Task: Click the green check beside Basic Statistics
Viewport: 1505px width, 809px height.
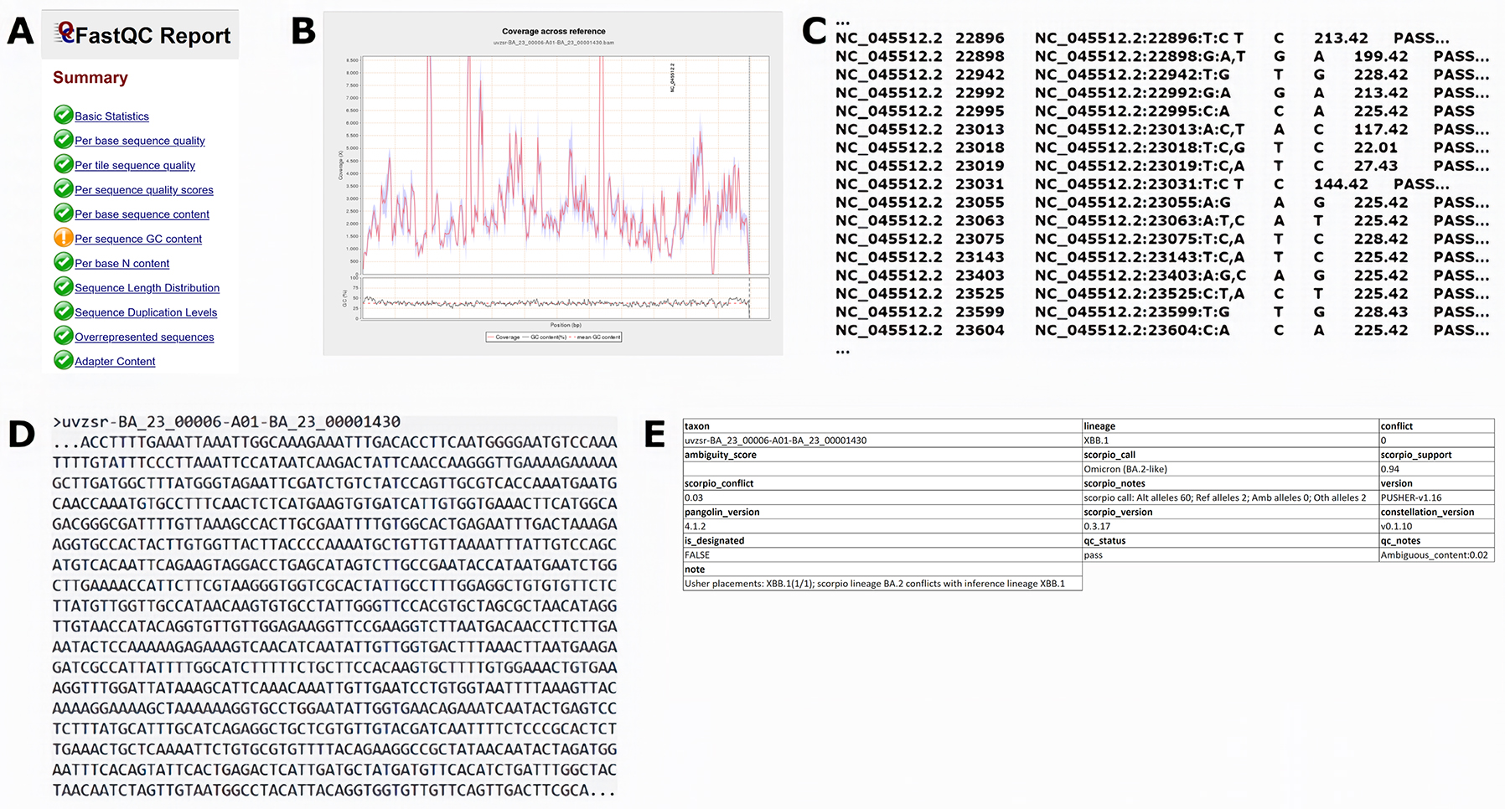Action: (x=64, y=116)
